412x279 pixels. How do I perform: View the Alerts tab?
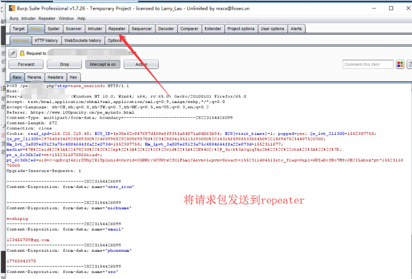(296, 29)
